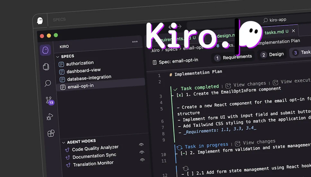Click the View execution icon

coord(275,82)
